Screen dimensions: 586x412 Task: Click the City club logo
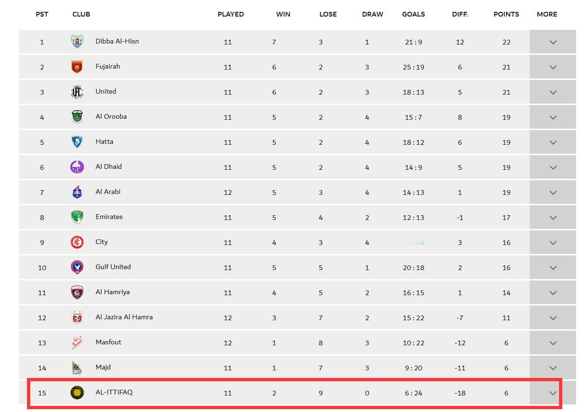(x=77, y=242)
